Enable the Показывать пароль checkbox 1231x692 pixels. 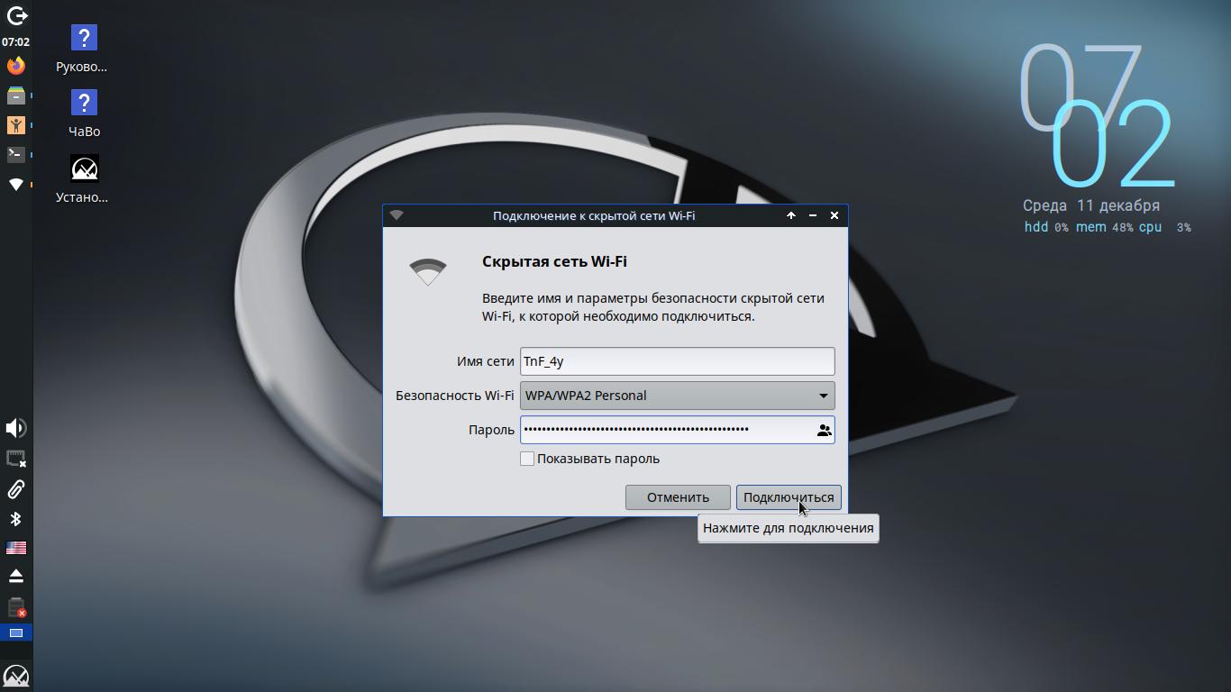tap(527, 459)
